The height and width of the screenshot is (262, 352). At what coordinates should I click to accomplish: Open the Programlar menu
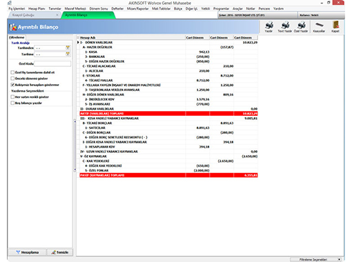click(x=221, y=8)
